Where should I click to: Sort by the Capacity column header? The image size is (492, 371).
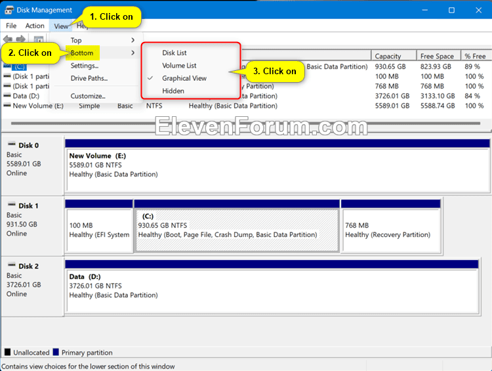(x=394, y=56)
